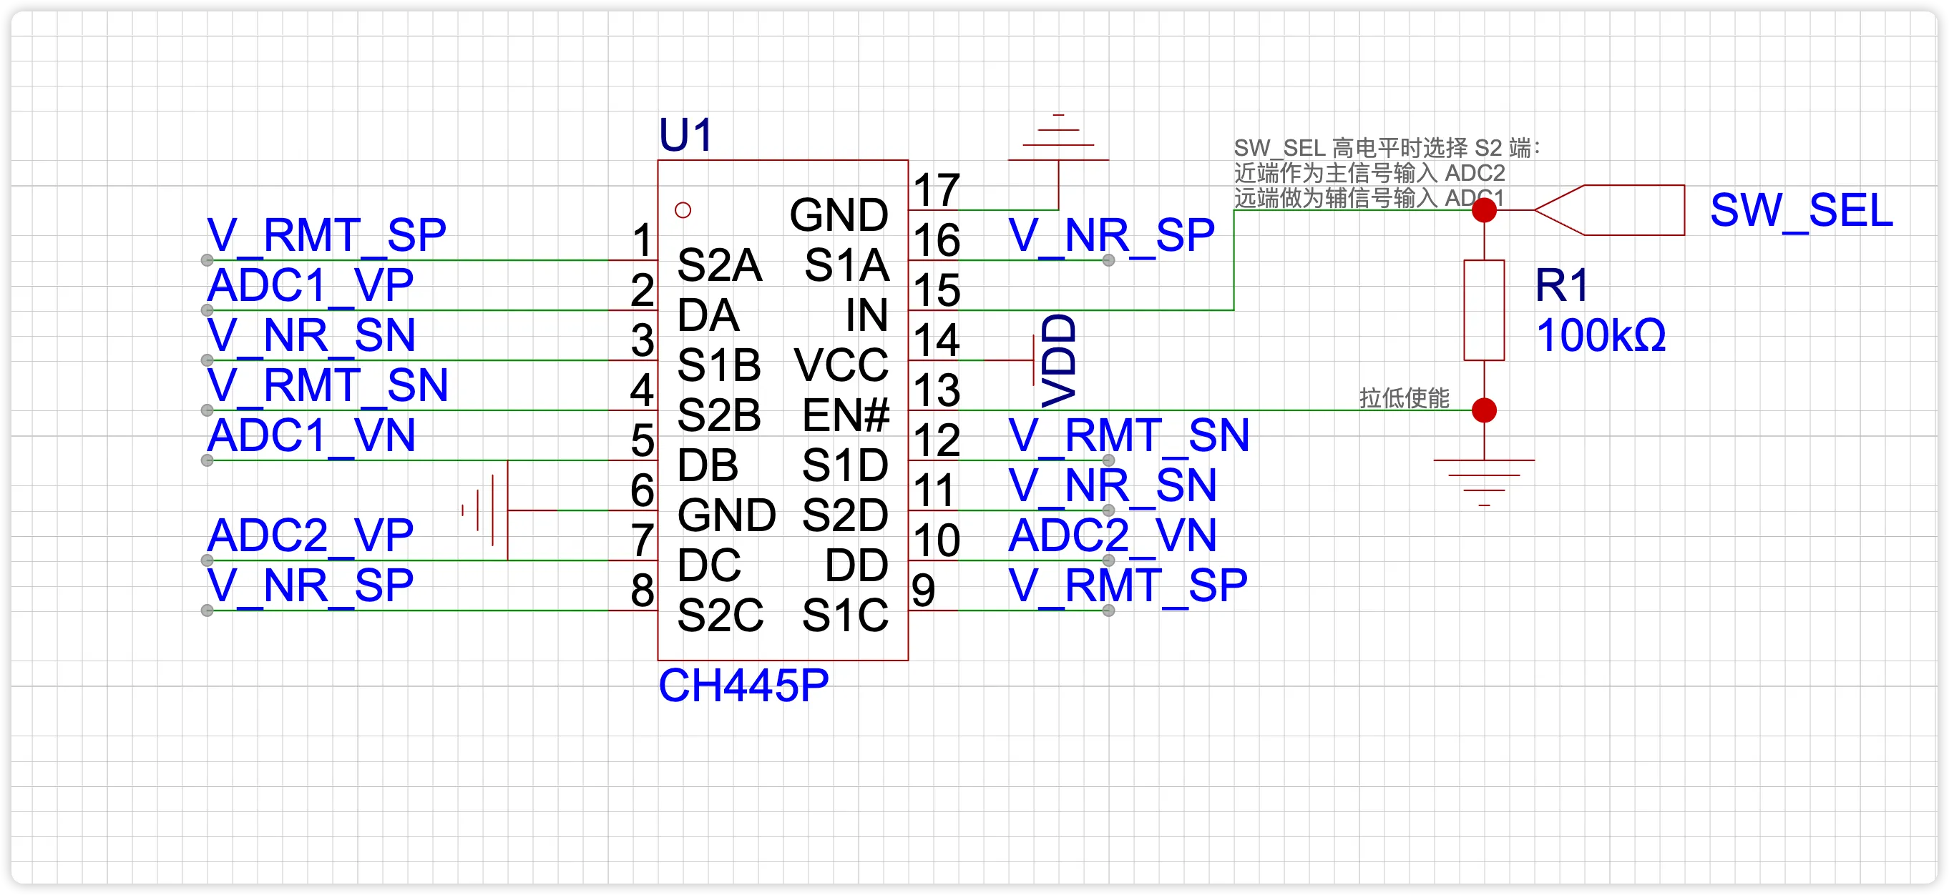
Task: Select the VDD power symbol
Action: coord(1055,360)
